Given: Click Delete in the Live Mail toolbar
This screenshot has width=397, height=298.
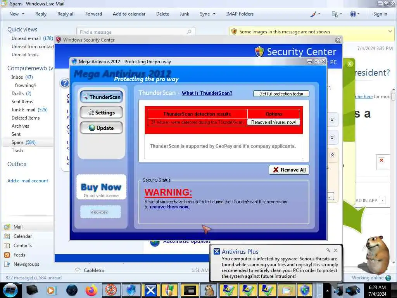Looking at the screenshot, I should click(162, 14).
